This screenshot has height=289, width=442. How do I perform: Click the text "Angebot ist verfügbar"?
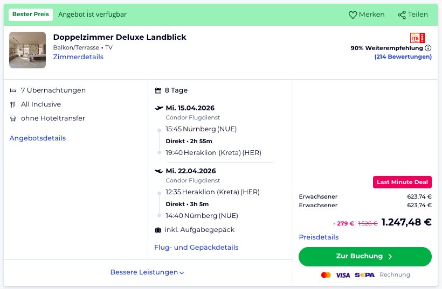[x=93, y=15]
